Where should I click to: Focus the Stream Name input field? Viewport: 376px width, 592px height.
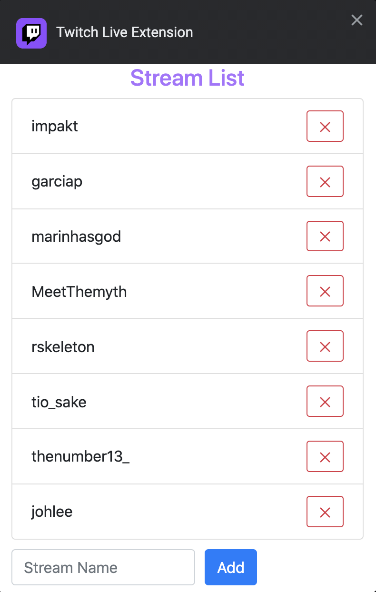pos(103,567)
